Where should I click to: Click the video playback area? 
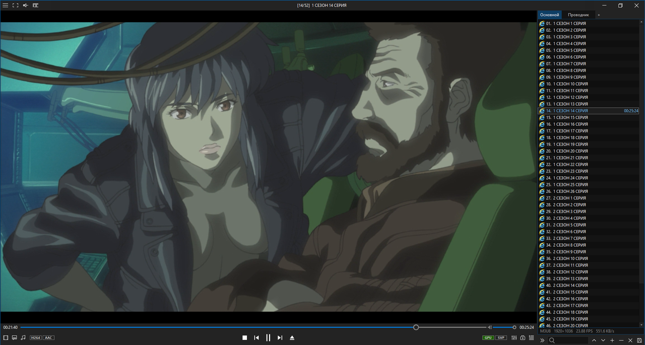tap(268, 167)
